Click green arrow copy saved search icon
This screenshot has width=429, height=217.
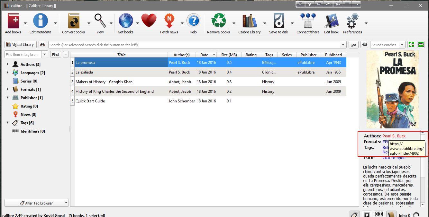click(411, 45)
